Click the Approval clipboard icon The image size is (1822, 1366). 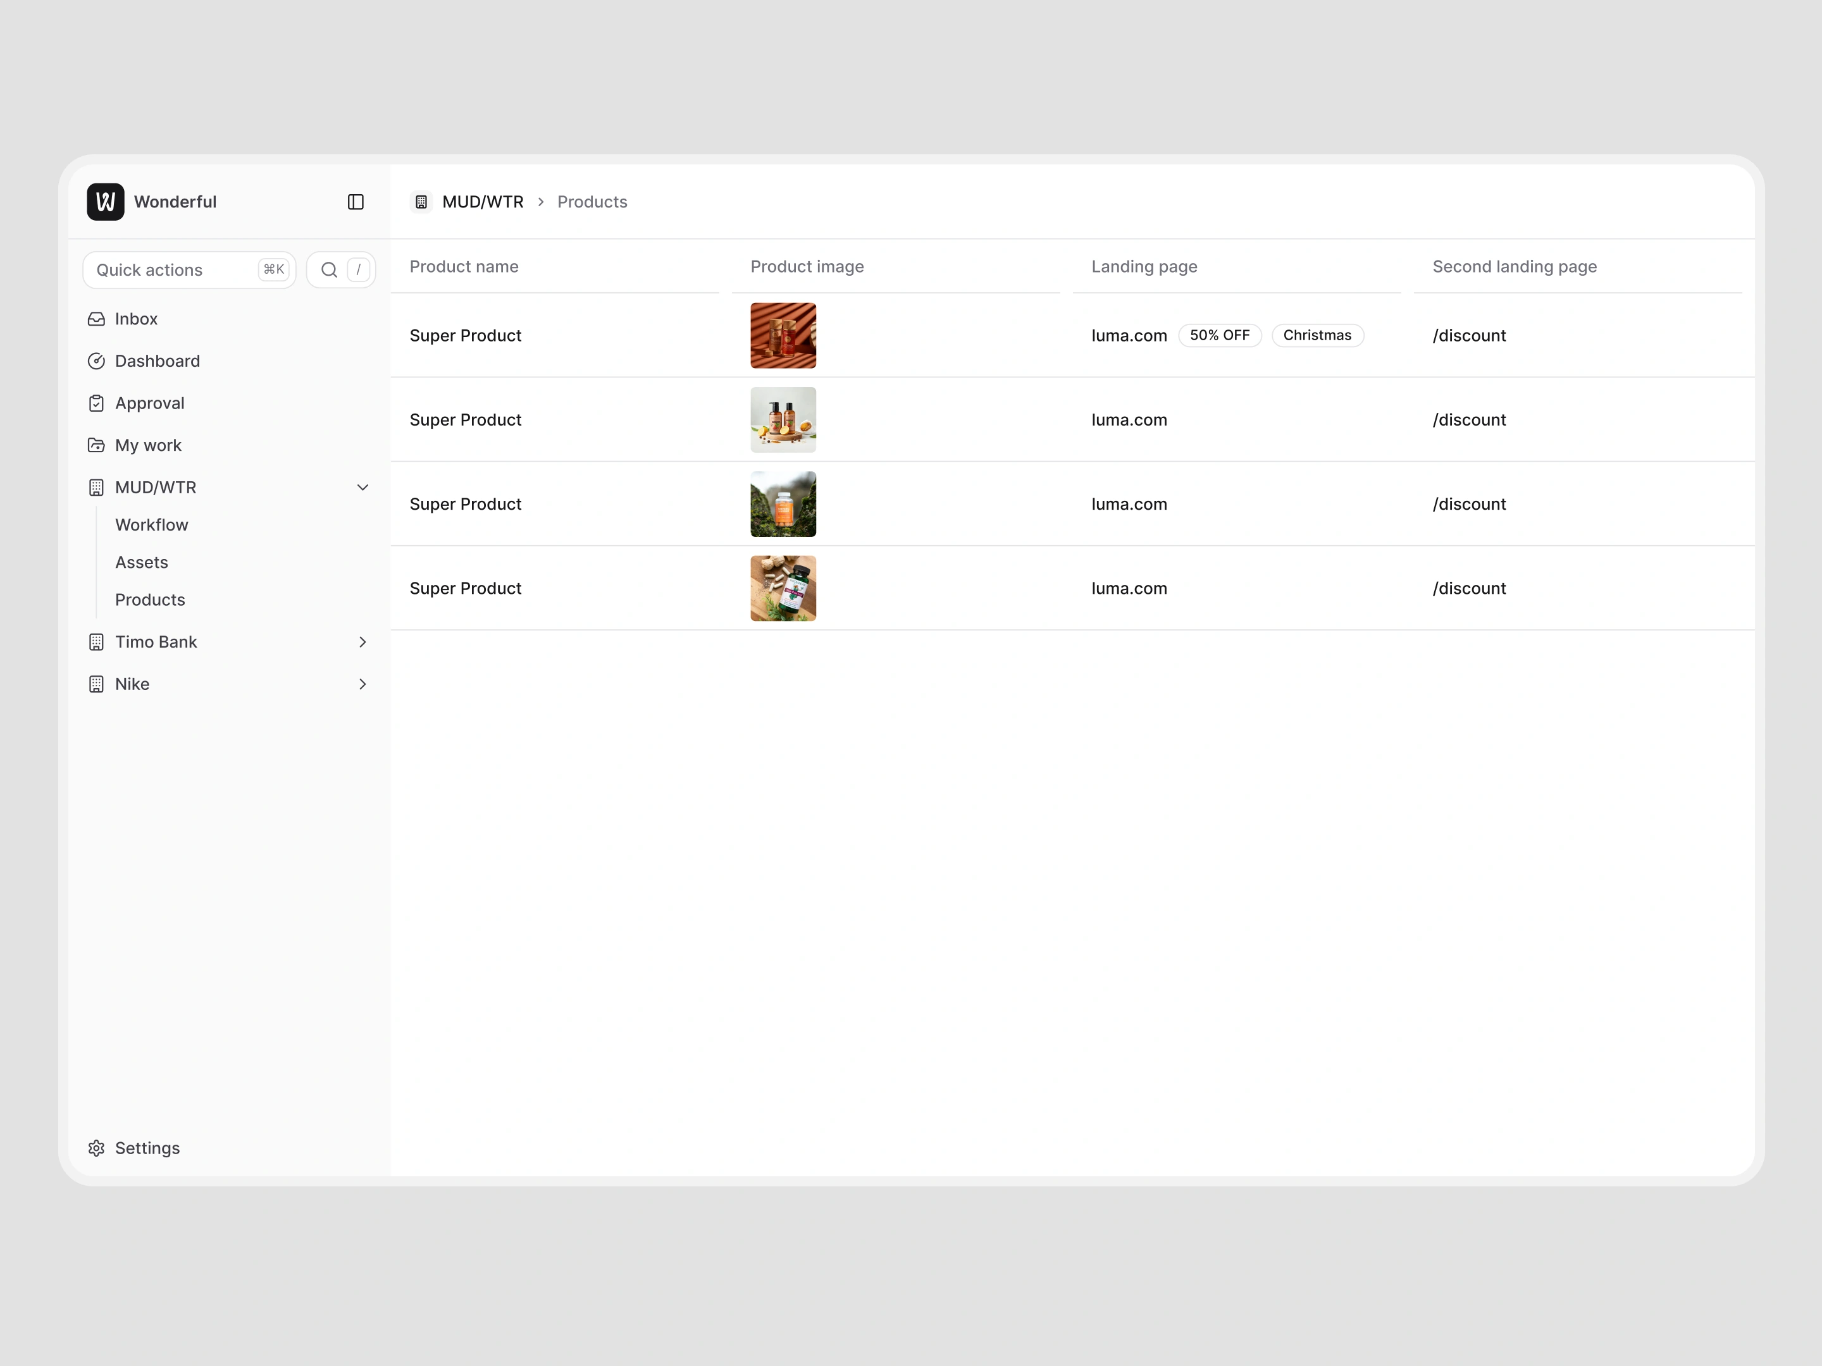pyautogui.click(x=96, y=403)
